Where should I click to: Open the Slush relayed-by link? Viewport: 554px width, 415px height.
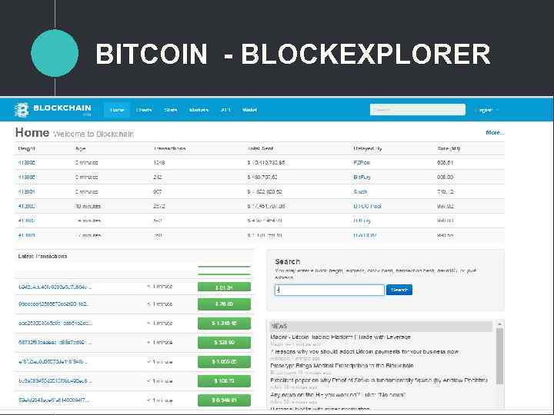coord(360,191)
